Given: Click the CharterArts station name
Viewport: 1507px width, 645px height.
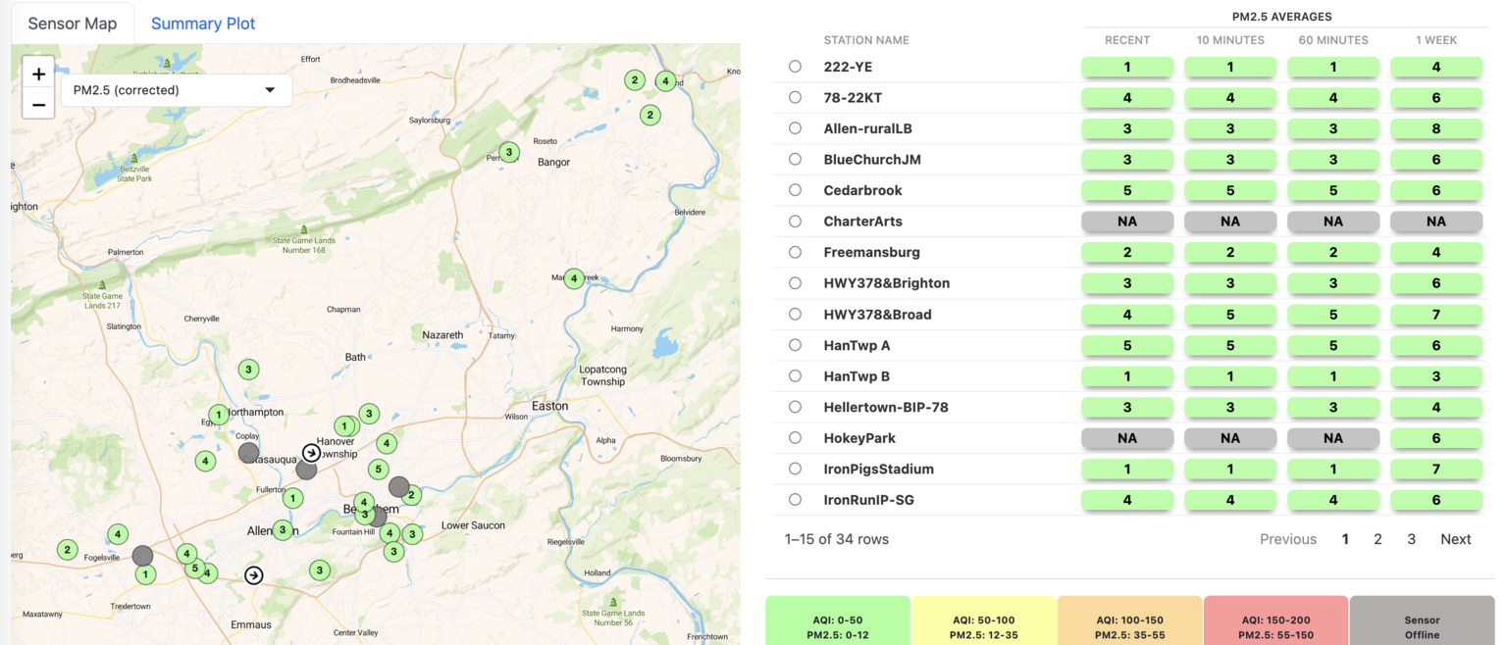Looking at the screenshot, I should pos(862,222).
